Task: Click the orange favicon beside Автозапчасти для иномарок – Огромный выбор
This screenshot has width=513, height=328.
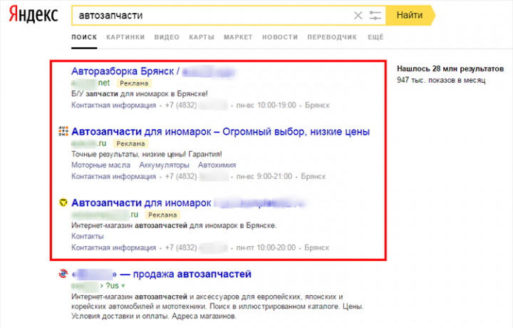Action: (x=63, y=131)
